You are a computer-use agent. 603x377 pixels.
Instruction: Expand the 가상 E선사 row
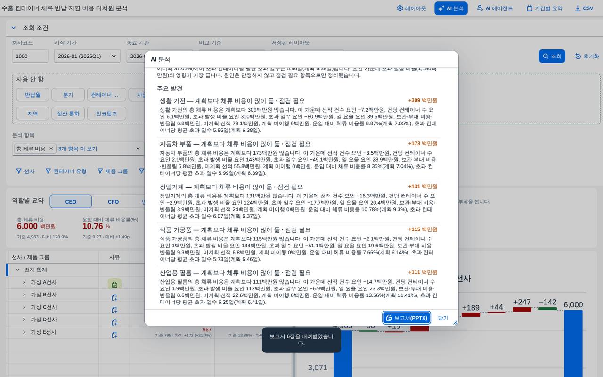(x=24, y=332)
